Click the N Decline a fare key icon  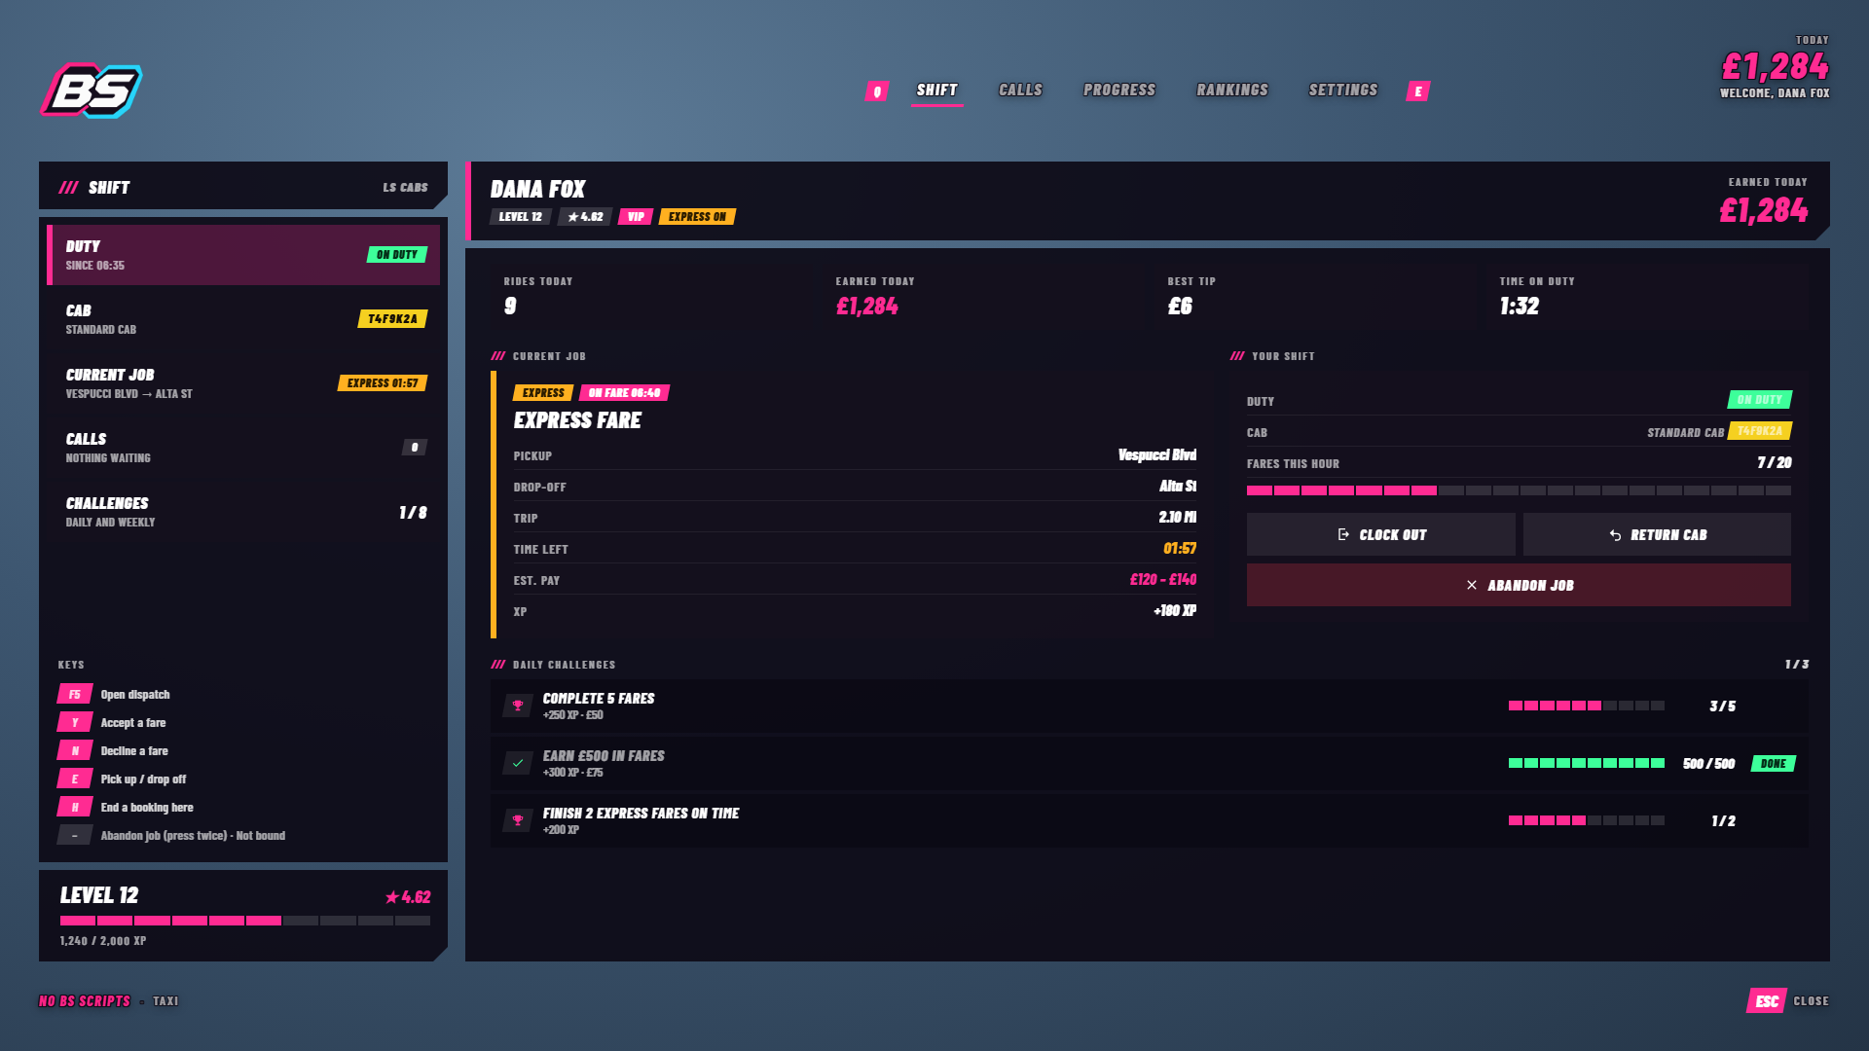click(75, 751)
